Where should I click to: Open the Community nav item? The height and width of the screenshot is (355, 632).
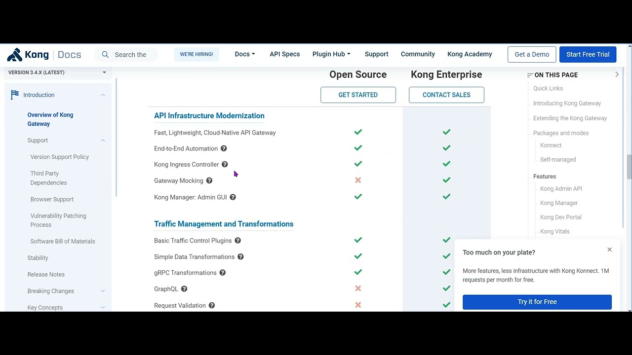[418, 54]
